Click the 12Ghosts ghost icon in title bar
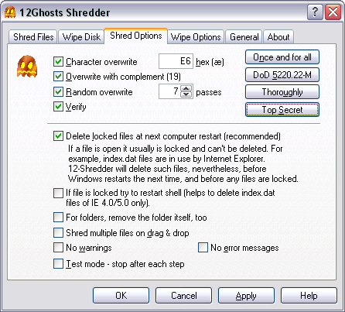Viewport: 345px width, 312px height. [x=10, y=12]
